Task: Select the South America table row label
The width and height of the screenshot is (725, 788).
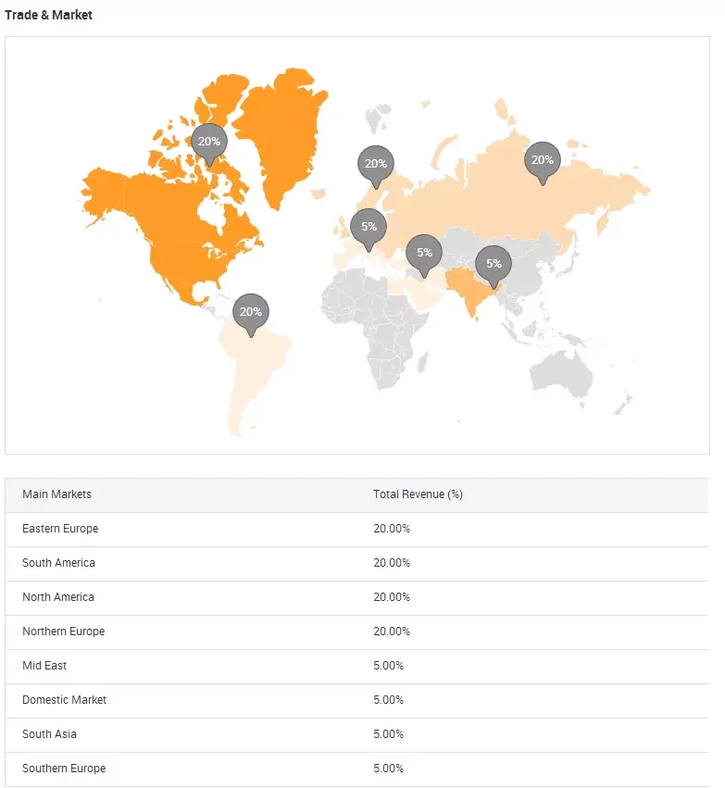Action: tap(58, 563)
